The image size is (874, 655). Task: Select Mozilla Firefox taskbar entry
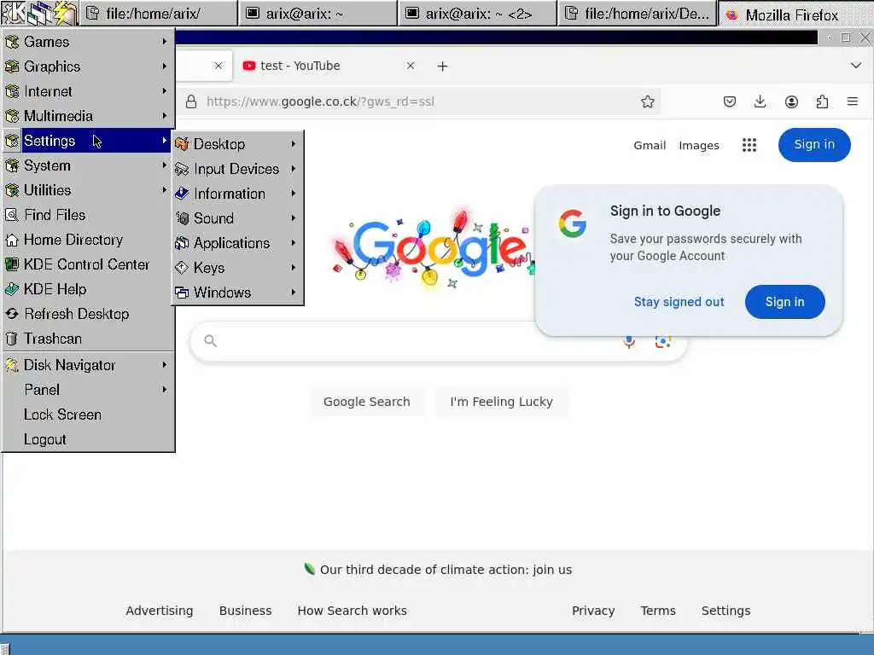coord(796,14)
